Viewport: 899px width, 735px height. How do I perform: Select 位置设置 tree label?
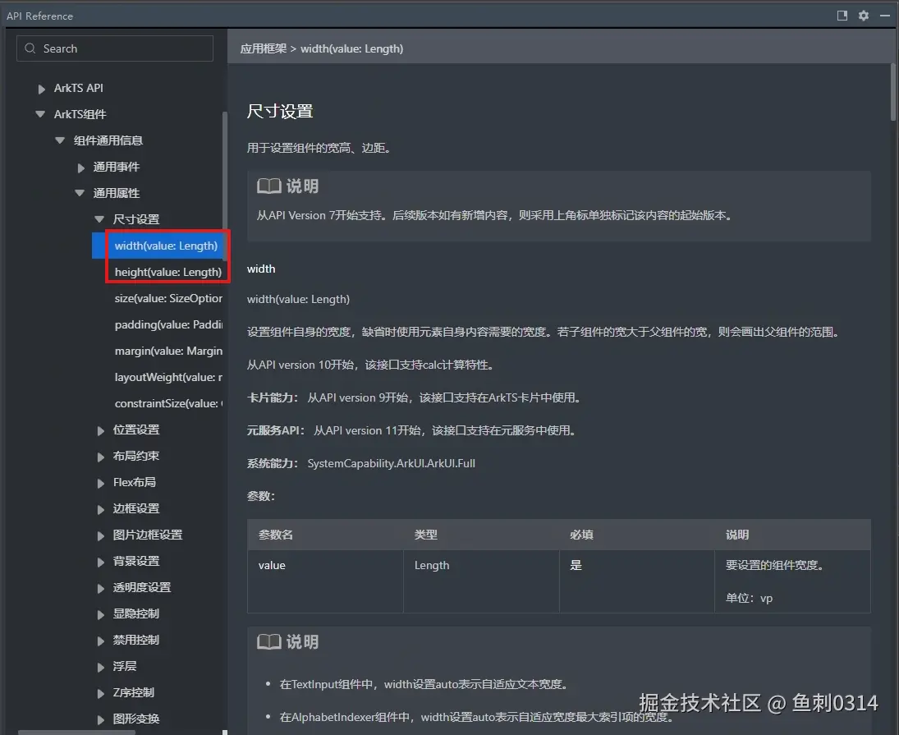pos(136,430)
